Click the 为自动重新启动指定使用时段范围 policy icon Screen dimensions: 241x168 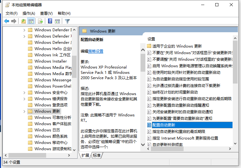click(x=149, y=79)
